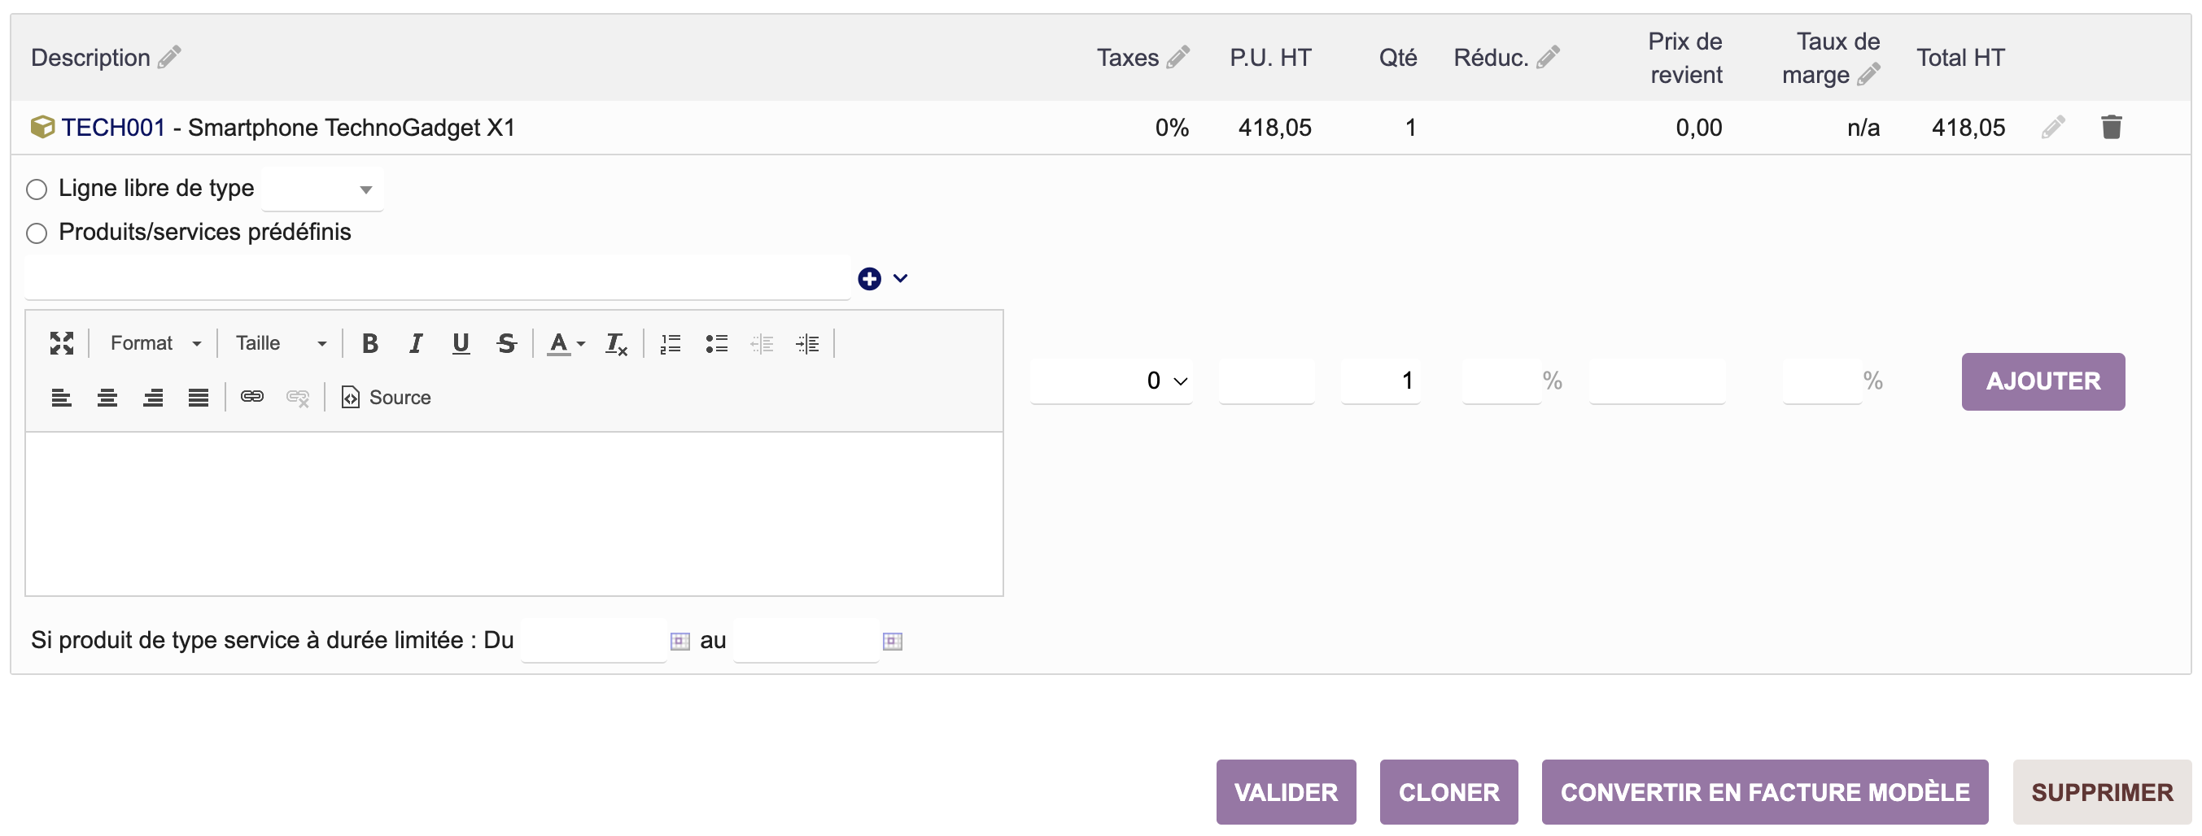Delete the TECH001 line with trash icon
2202x836 pixels.
click(x=2111, y=127)
